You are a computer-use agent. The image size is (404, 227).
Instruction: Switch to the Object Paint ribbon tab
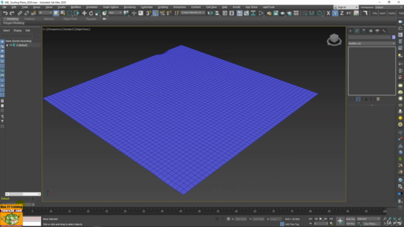(70, 19)
